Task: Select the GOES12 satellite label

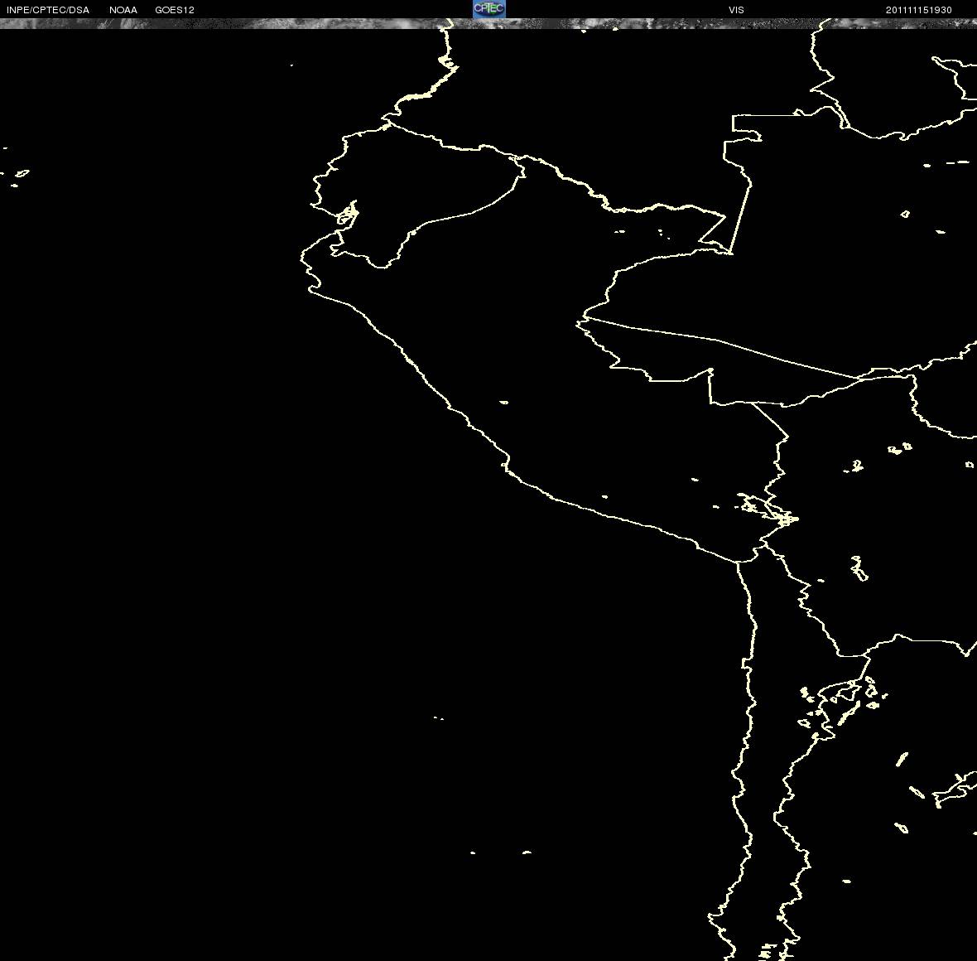Action: click(x=175, y=10)
